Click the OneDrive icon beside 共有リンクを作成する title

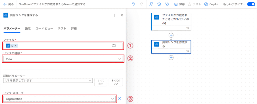pos(6,15)
